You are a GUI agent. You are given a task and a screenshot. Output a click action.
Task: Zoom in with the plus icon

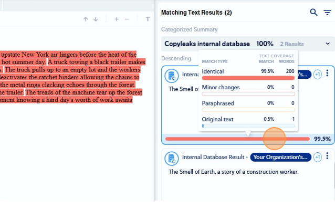pyautogui.click(x=117, y=19)
